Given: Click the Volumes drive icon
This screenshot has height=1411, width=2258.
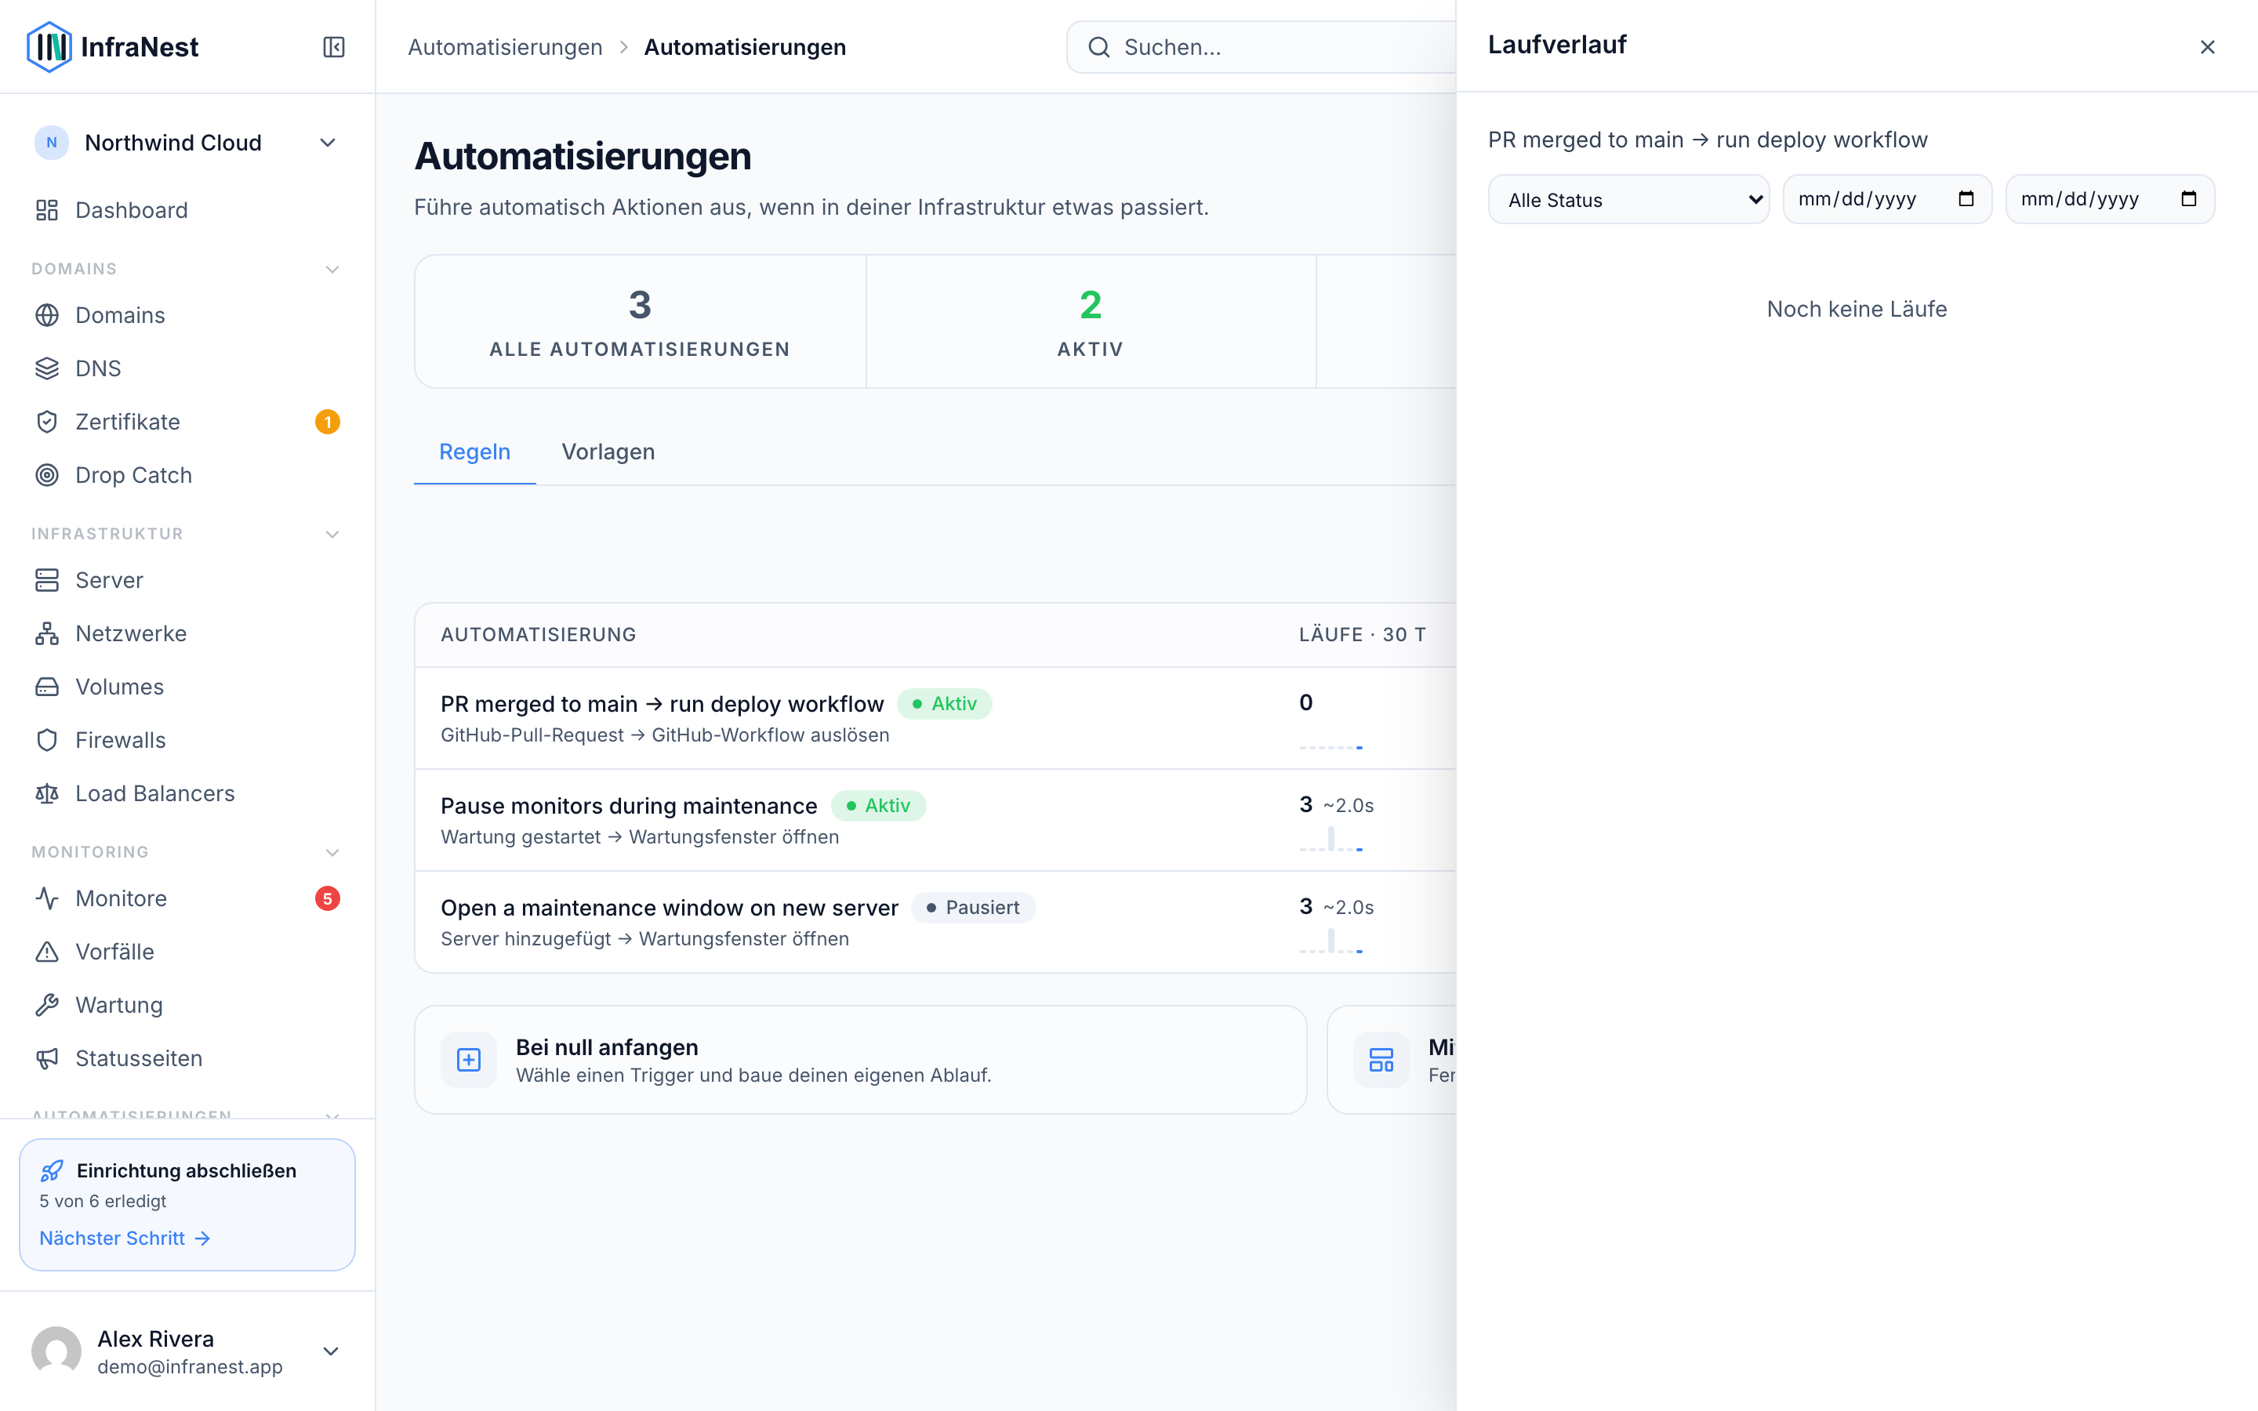Looking at the screenshot, I should (47, 687).
